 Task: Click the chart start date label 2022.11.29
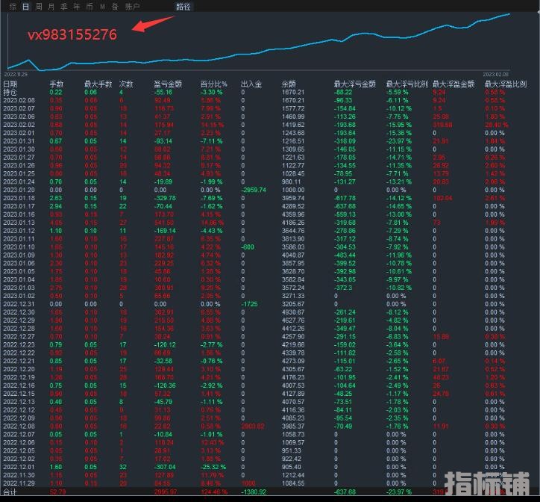point(16,74)
